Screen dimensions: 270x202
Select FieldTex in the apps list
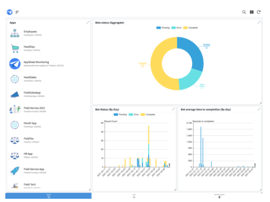click(49, 140)
